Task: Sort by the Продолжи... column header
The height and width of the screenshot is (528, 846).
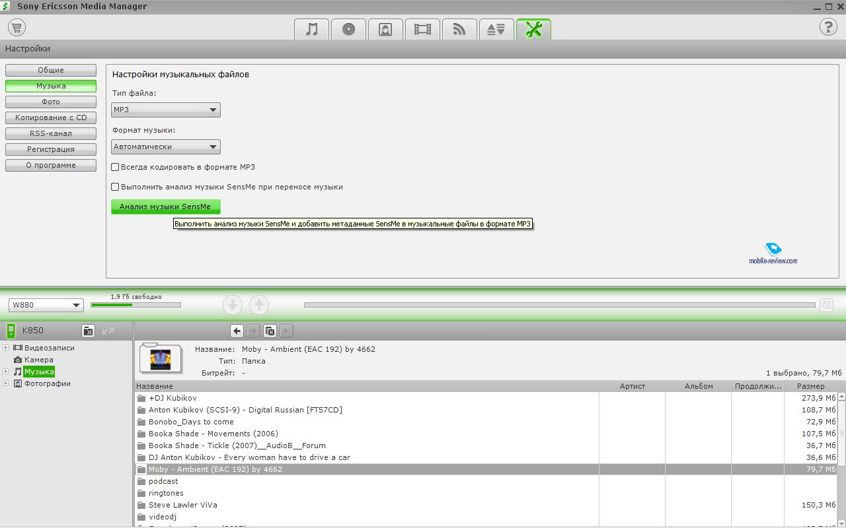Action: 758,386
